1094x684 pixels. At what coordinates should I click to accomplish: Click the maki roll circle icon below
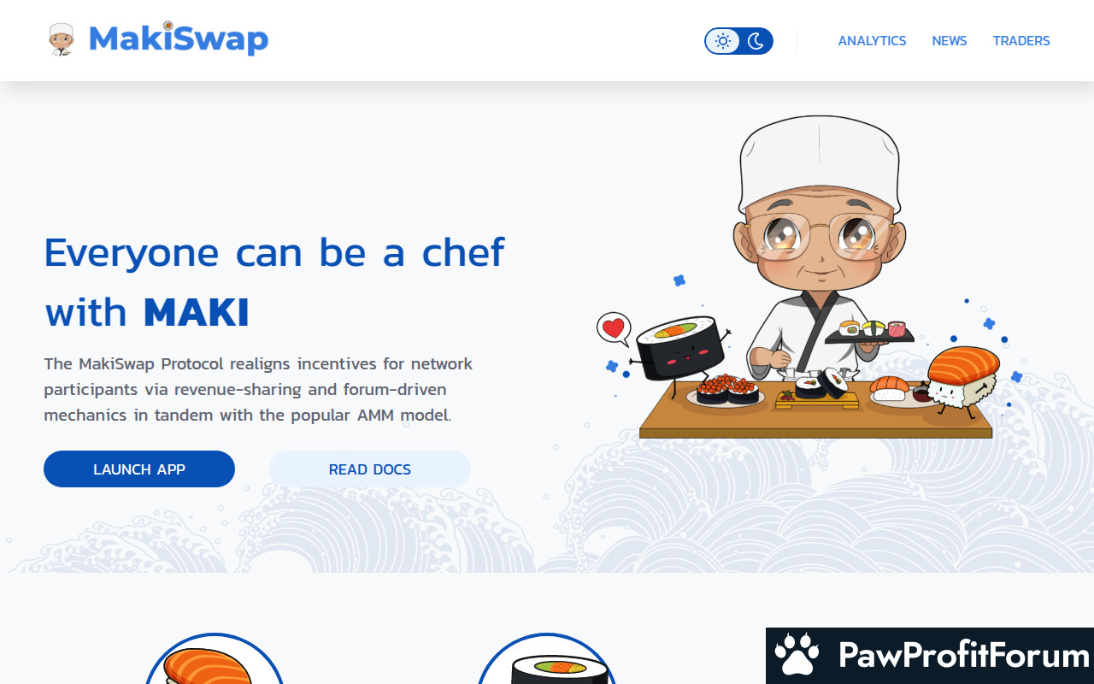pyautogui.click(x=547, y=659)
